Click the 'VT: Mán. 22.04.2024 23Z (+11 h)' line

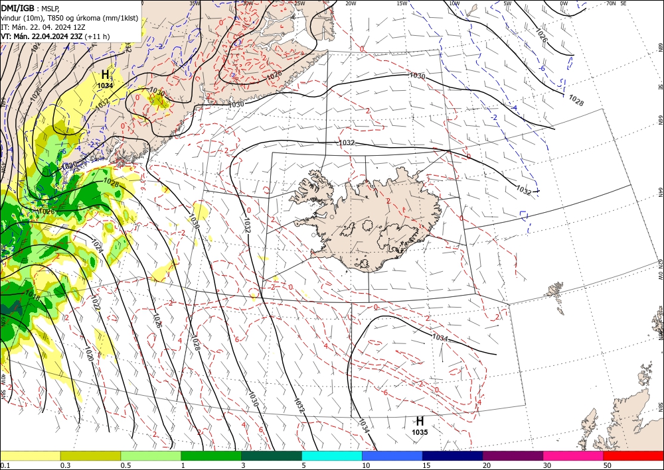pos(55,36)
